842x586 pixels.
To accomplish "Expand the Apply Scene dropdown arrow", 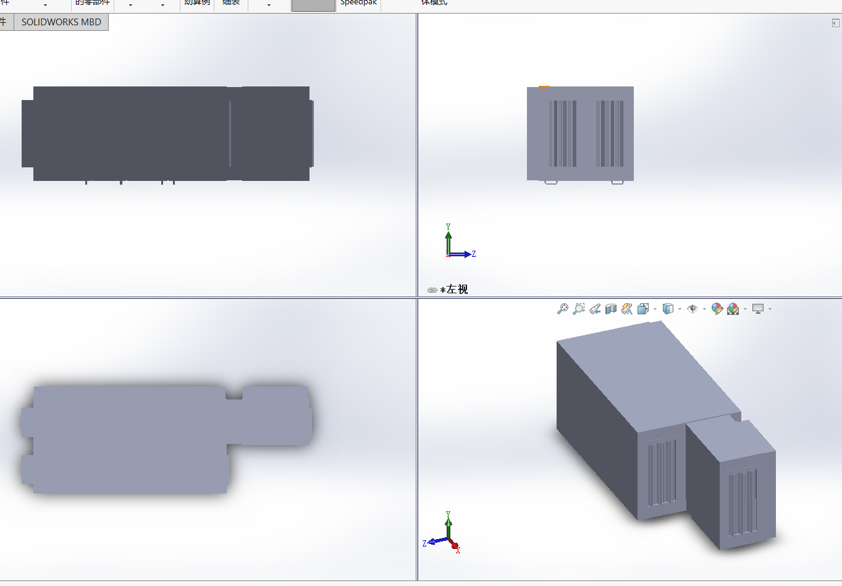I will coord(745,309).
